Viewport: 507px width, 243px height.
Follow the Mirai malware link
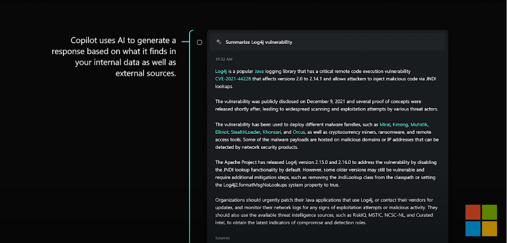(385, 124)
